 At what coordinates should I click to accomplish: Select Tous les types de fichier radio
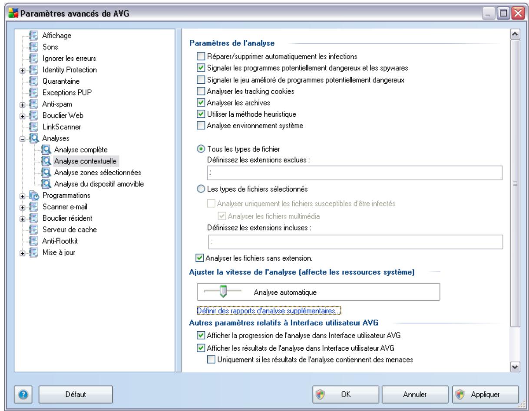tap(200, 150)
